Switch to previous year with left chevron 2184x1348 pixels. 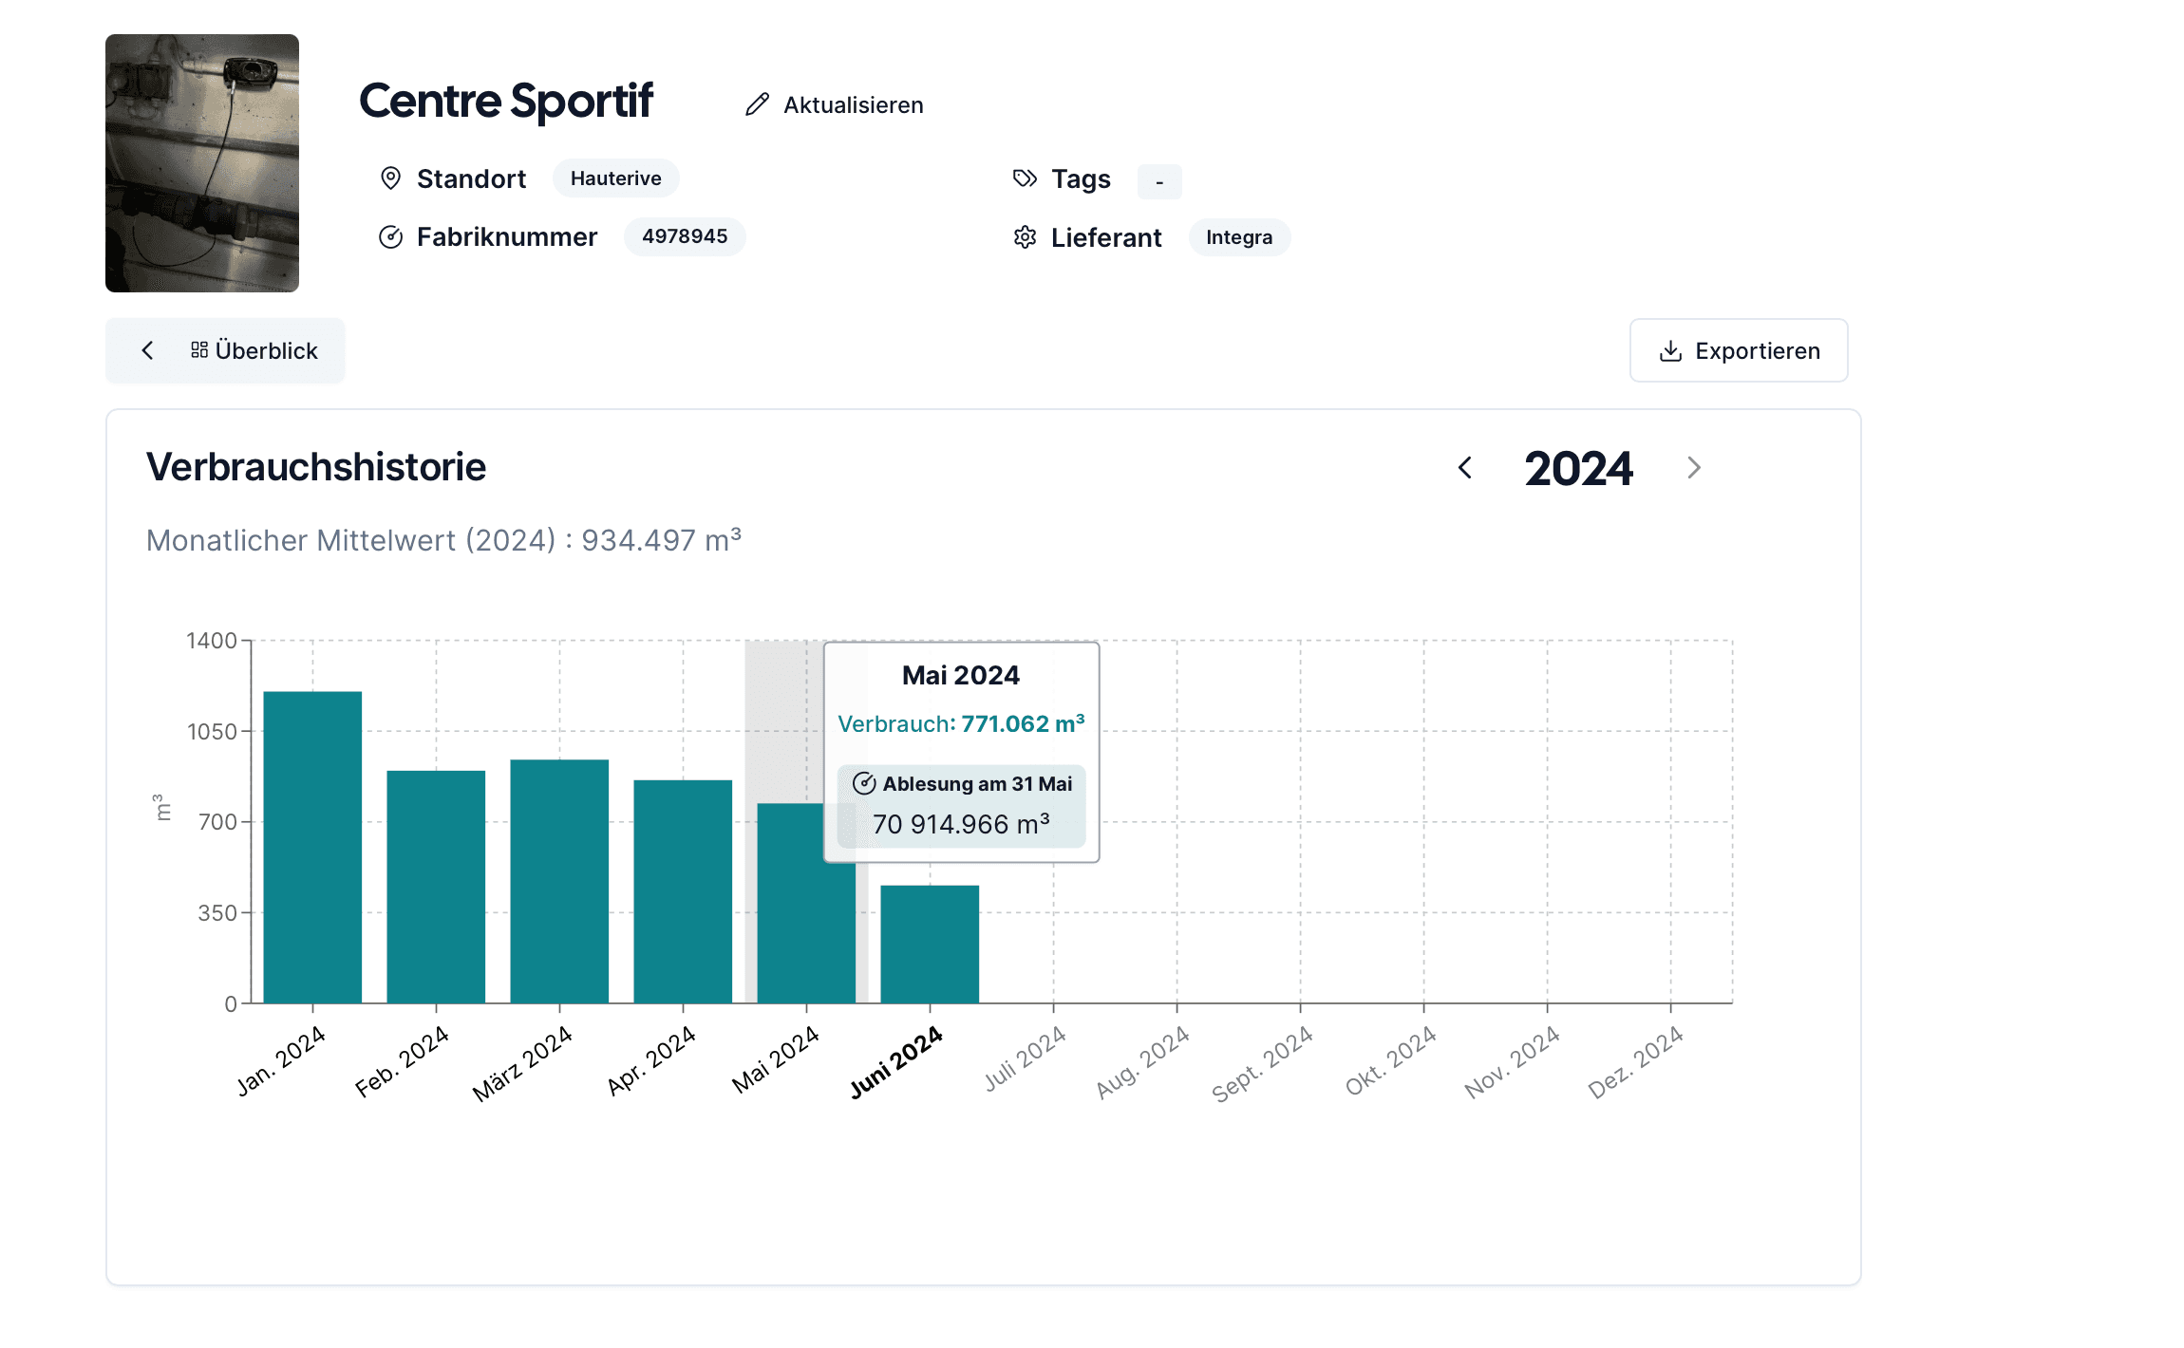[x=1465, y=468]
